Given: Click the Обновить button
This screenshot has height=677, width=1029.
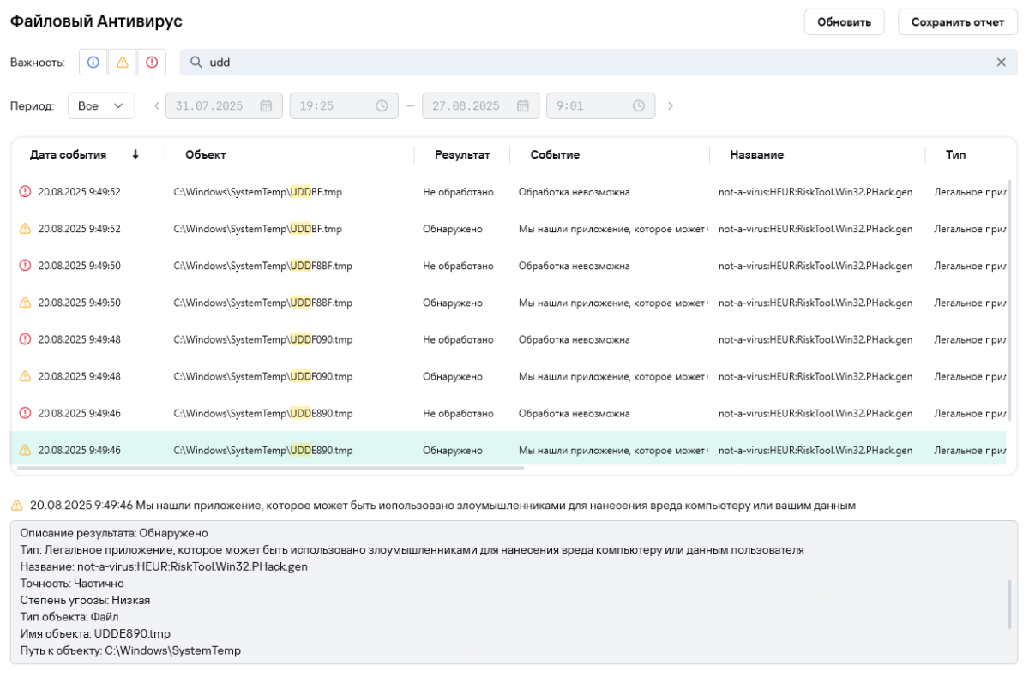Looking at the screenshot, I should tap(844, 22).
